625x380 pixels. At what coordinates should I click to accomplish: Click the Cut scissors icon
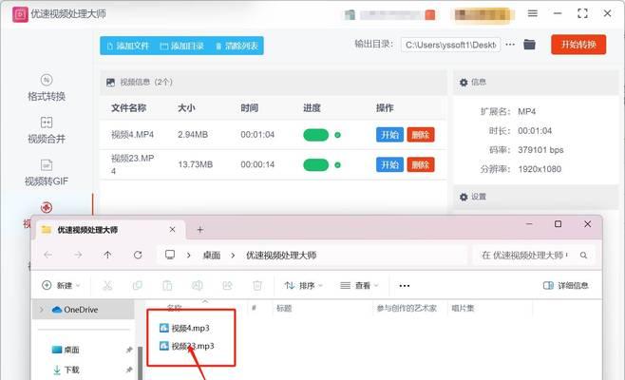coord(107,286)
